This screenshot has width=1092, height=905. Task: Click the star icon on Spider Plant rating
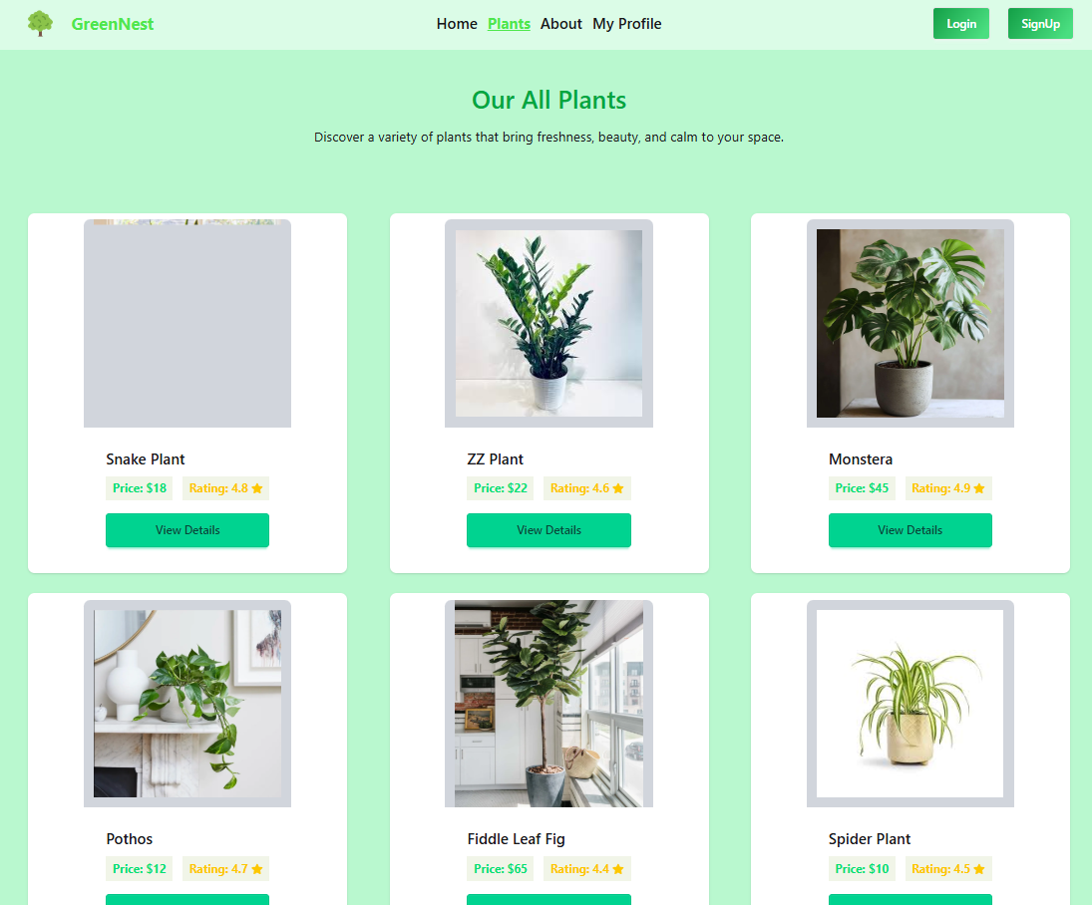coord(979,869)
